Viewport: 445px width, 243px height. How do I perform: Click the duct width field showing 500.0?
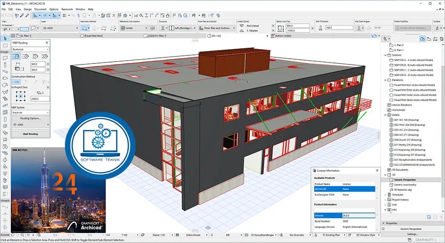[x=38, y=64]
